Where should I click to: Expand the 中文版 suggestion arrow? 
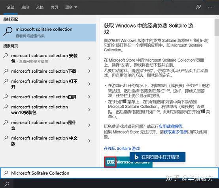tap(89, 141)
